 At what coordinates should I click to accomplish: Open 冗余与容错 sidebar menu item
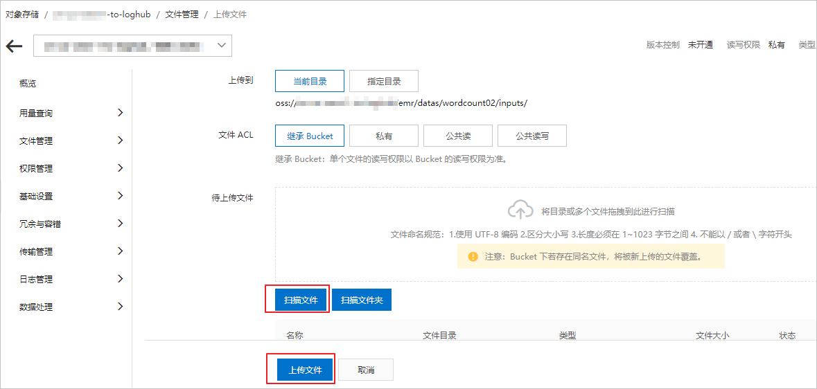[39, 224]
